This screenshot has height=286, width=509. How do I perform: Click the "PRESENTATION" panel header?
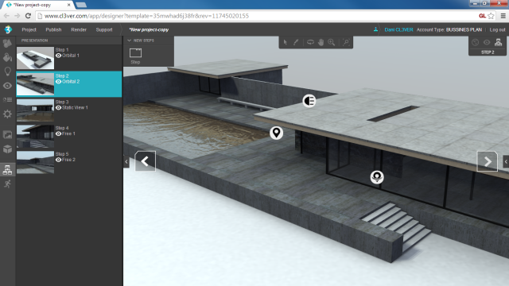tap(34, 41)
